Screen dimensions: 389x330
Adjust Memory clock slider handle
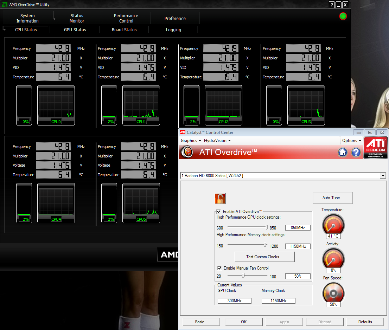(x=266, y=245)
